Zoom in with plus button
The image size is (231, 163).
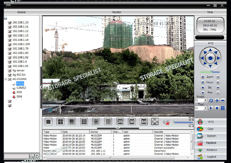pos(203,77)
